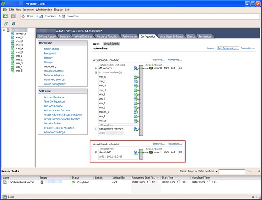Switch to Local Users & Groups tab
Screen dimensions: 262x200
pyautogui.click(x=171, y=36)
